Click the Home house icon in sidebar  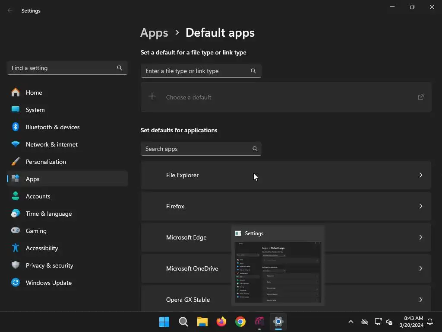coord(16,93)
